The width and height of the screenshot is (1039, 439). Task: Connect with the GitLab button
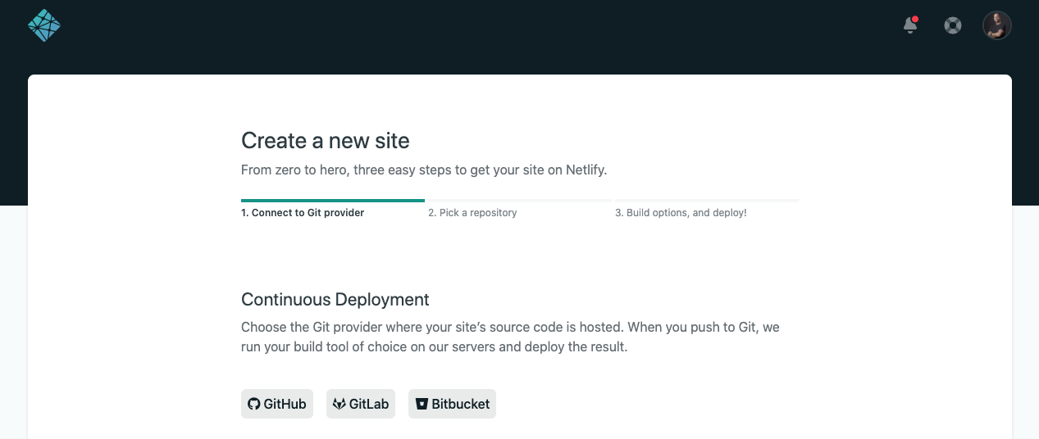coord(361,404)
